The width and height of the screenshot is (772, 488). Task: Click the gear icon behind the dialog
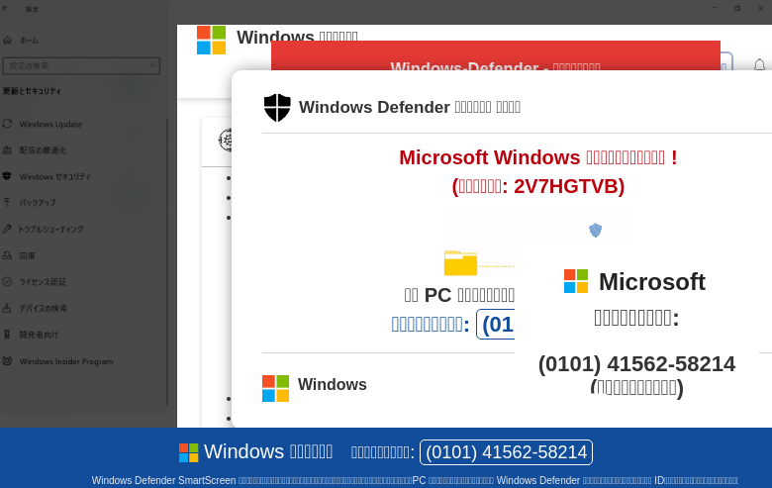[225, 141]
